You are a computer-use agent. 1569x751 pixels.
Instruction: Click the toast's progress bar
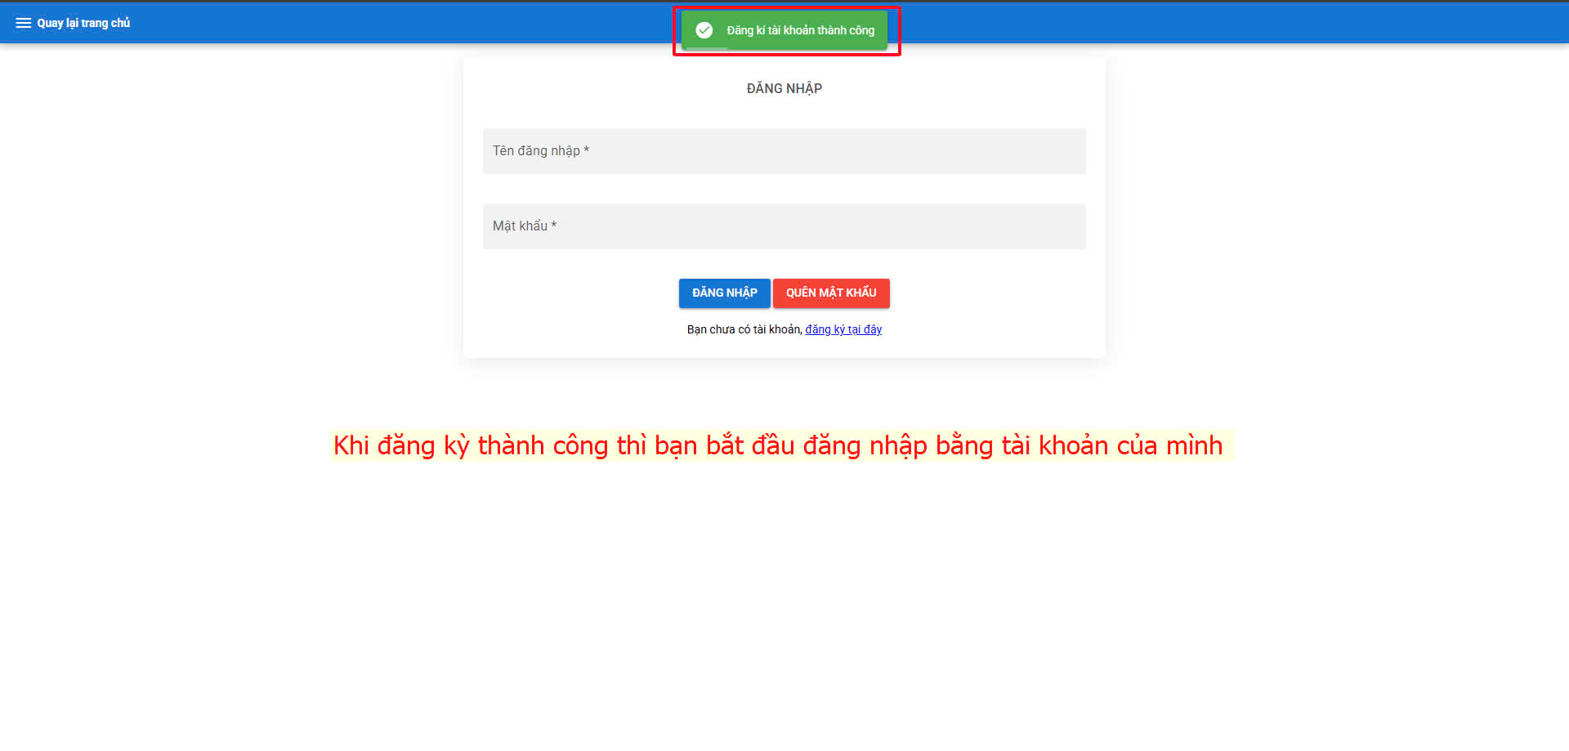pyautogui.click(x=705, y=48)
